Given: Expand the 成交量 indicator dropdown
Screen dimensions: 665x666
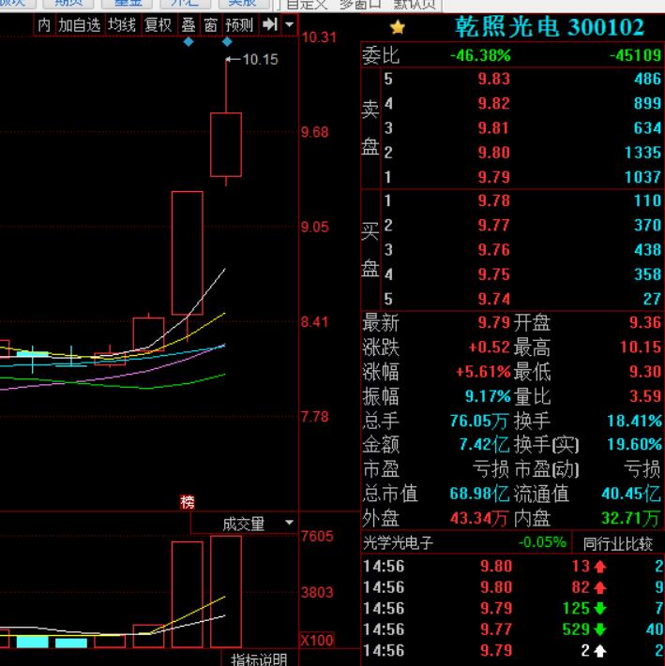Looking at the screenshot, I should coord(288,524).
